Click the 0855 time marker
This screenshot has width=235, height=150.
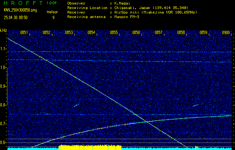click(x=114, y=33)
